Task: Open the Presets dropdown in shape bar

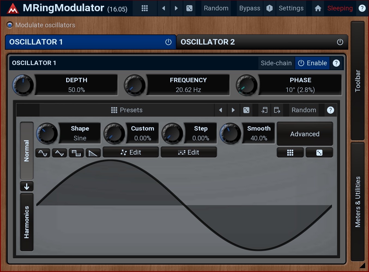Action: pyautogui.click(x=127, y=110)
